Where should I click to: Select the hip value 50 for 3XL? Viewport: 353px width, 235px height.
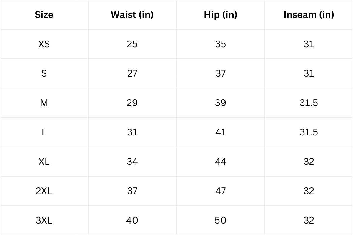pos(220,220)
